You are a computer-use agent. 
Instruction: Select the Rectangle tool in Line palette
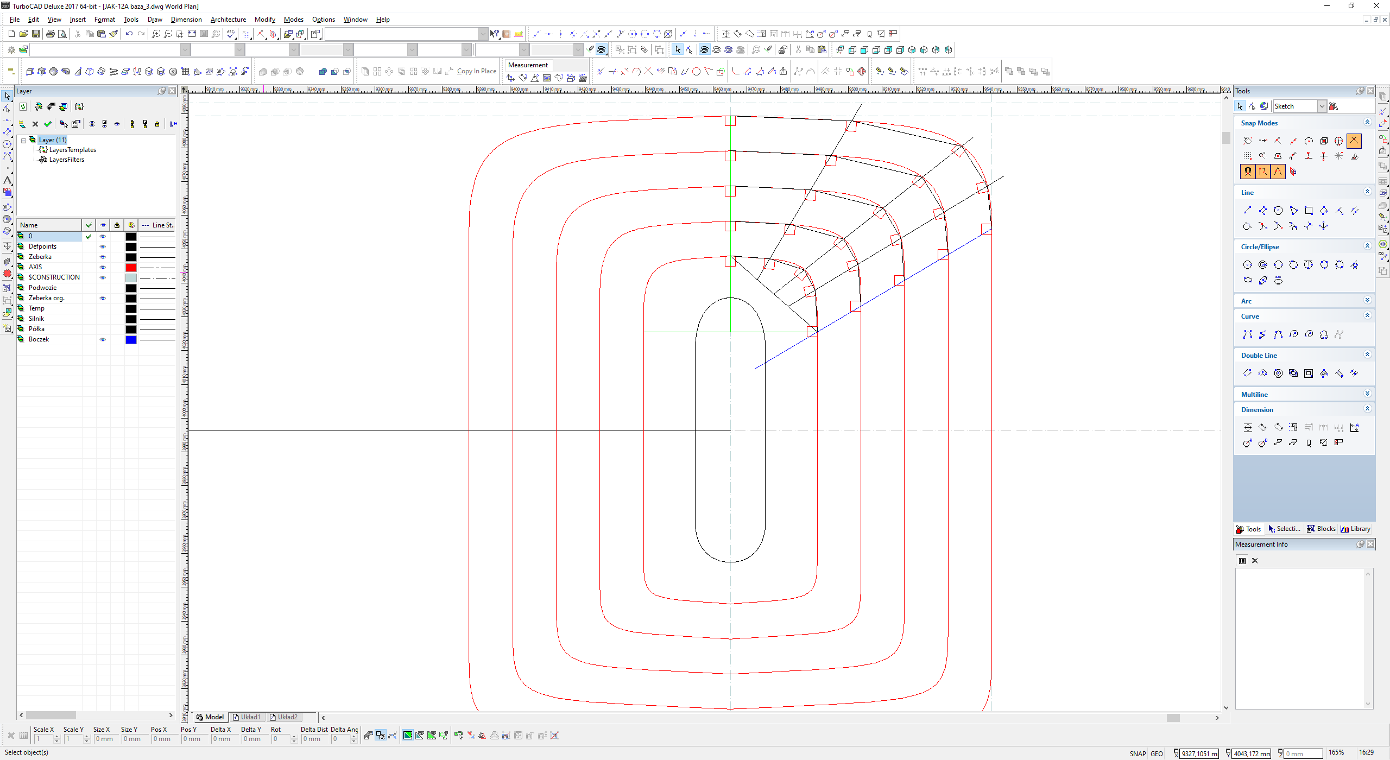pos(1309,211)
